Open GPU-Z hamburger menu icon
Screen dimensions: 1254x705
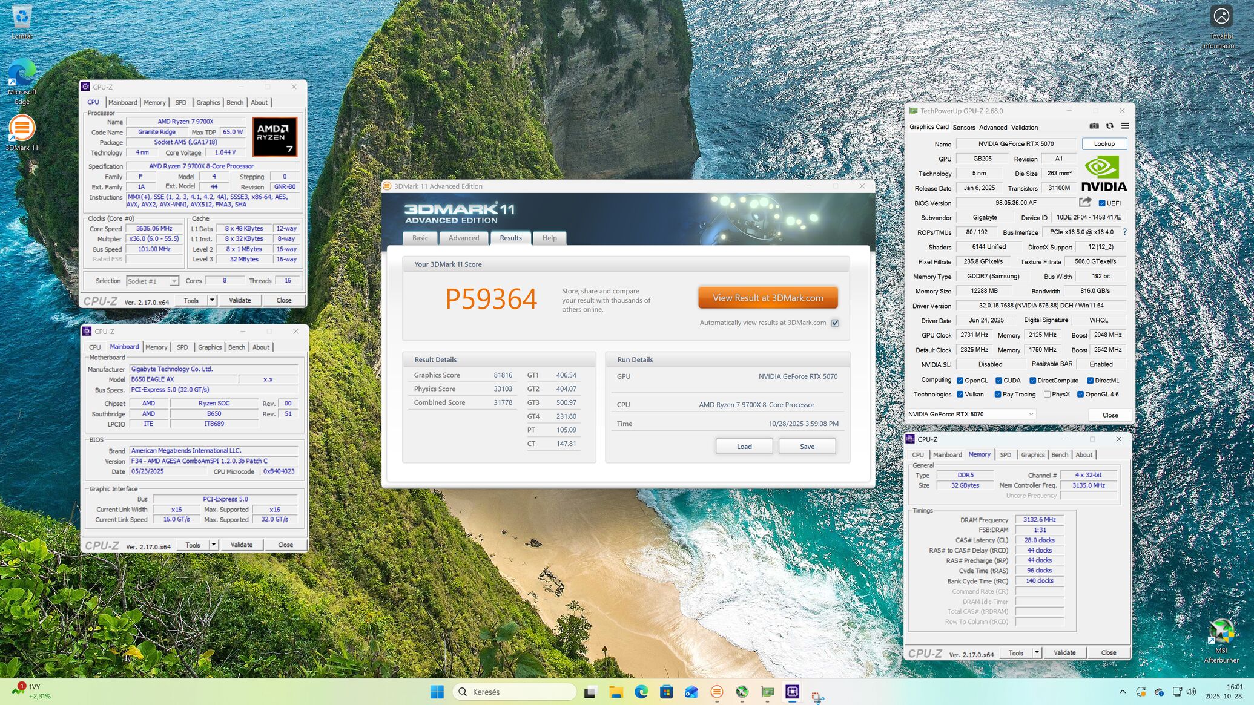click(x=1125, y=126)
